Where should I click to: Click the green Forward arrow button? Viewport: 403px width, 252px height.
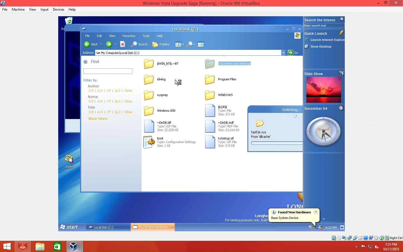coord(109,44)
